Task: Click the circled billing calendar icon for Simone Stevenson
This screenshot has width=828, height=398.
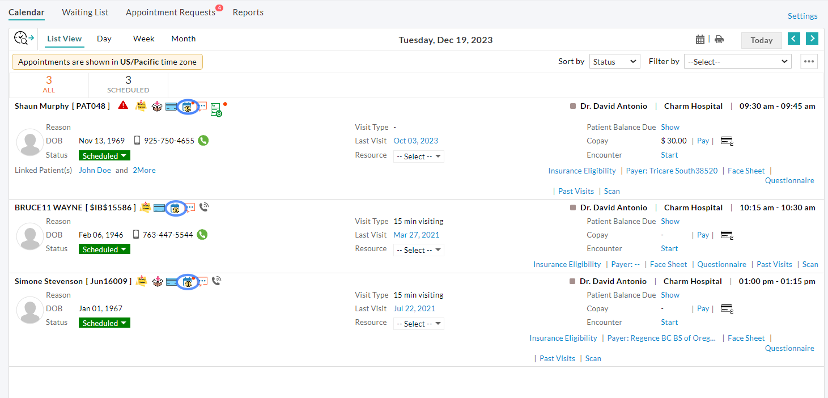Action: pyautogui.click(x=188, y=281)
